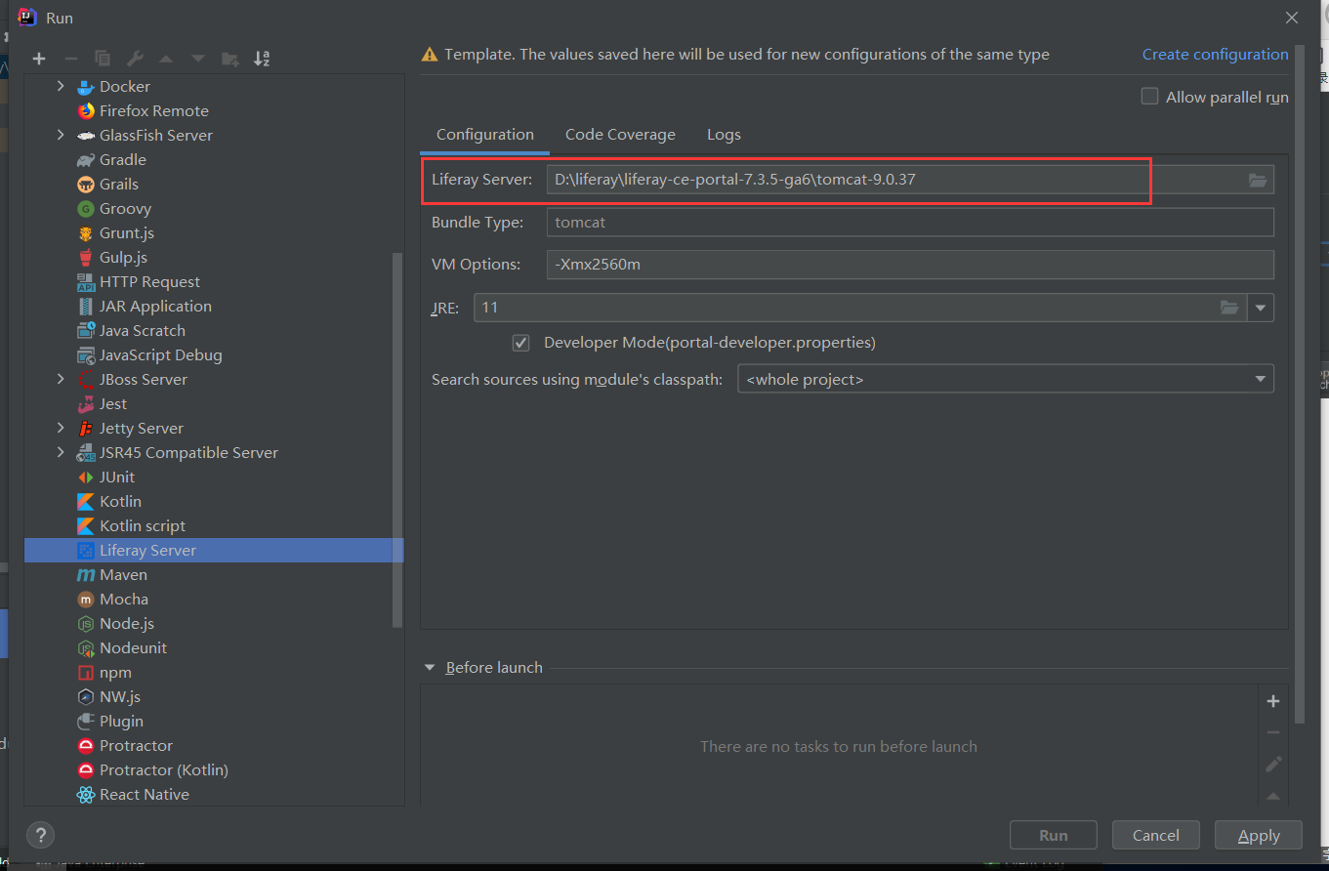1329x871 pixels.
Task: Add a before launch task
Action: click(x=1272, y=701)
